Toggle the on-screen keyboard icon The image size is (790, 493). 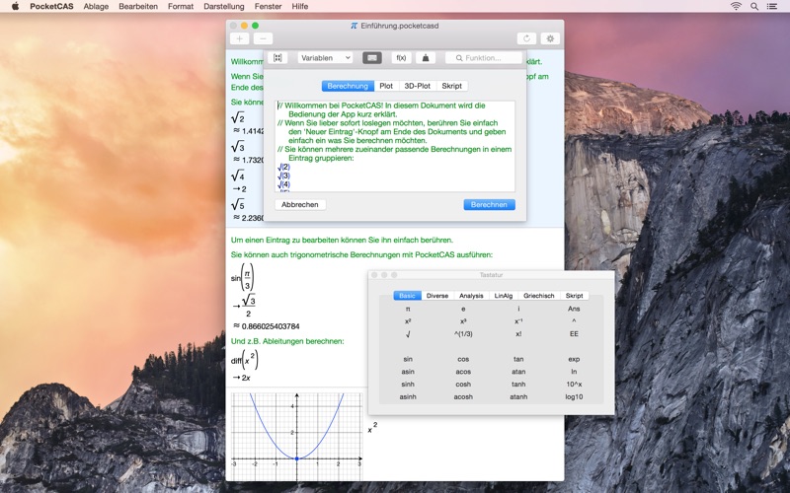(x=372, y=58)
